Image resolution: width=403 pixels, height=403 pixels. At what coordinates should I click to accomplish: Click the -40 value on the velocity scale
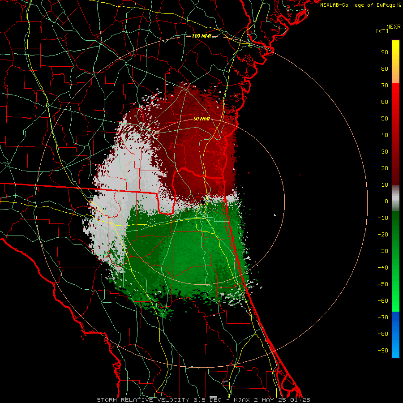click(383, 268)
